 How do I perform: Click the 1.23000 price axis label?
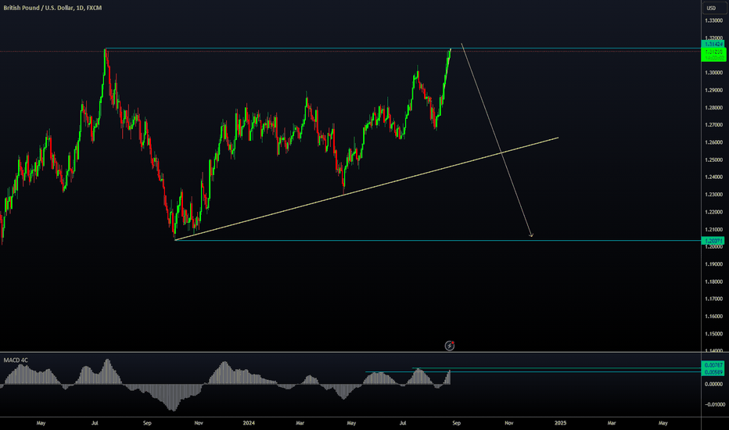click(x=713, y=195)
